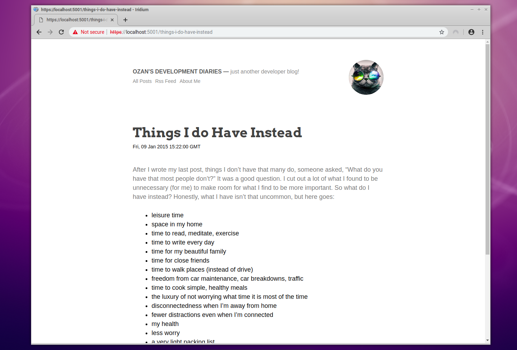Minimize the Iridium browser window
The width and height of the screenshot is (517, 350).
[x=472, y=10]
